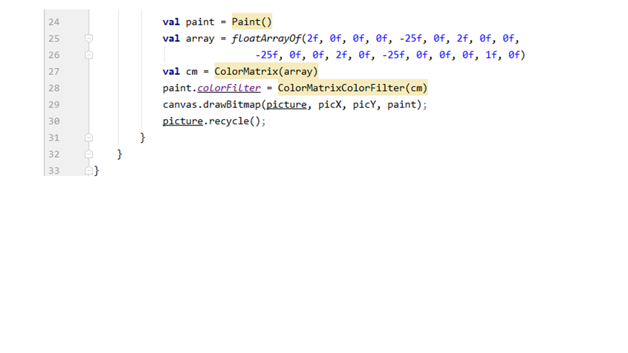Viewport: 628px width, 353px height.
Task: Click line number 29 in the gutter
Action: tap(54, 104)
